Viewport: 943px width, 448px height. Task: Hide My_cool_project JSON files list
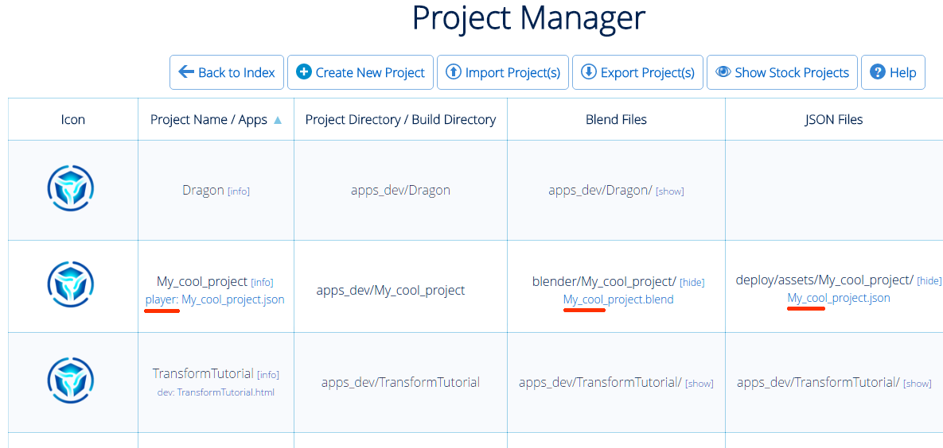click(x=929, y=281)
